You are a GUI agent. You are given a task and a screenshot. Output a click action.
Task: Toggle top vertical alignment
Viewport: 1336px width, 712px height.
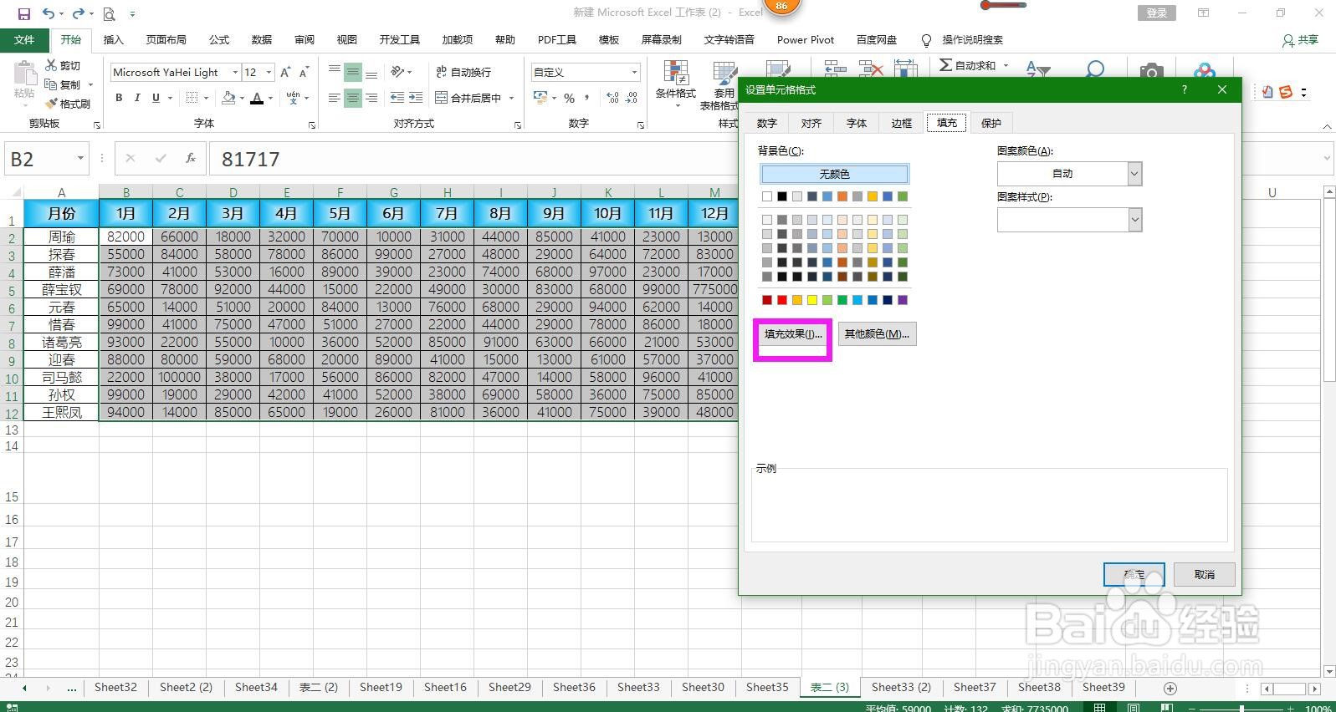[335, 72]
